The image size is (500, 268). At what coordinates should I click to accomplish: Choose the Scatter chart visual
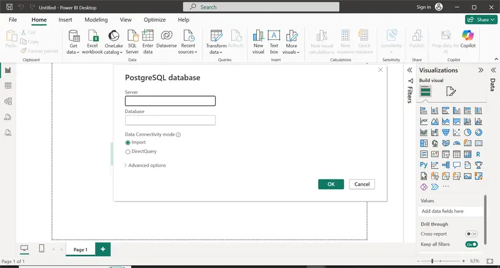coord(457,132)
